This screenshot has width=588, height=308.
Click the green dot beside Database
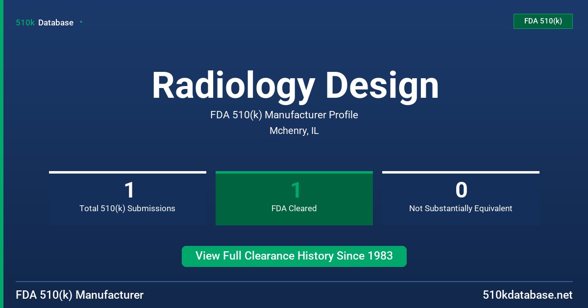point(81,22)
